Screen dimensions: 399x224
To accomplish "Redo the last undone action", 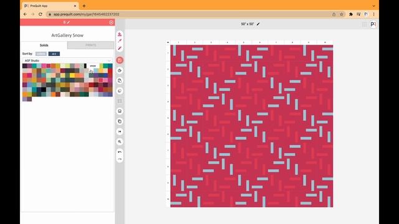I will (x=120, y=159).
